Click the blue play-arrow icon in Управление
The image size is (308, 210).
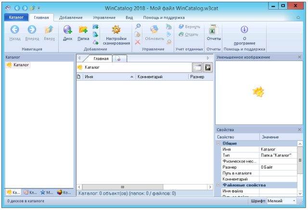(x=169, y=34)
